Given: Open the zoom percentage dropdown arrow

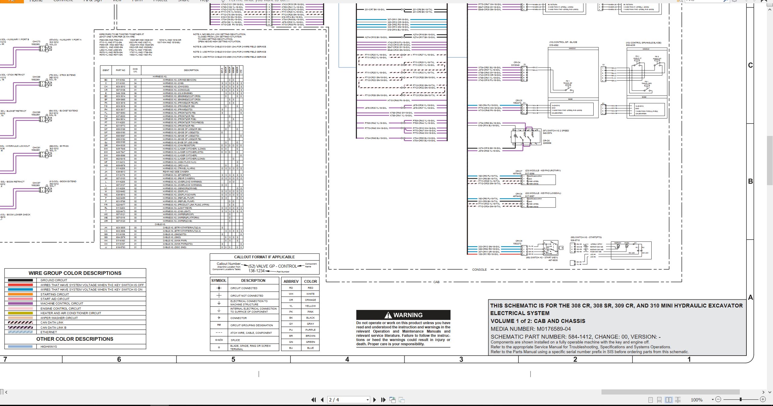Looking at the screenshot, I should 713,400.
